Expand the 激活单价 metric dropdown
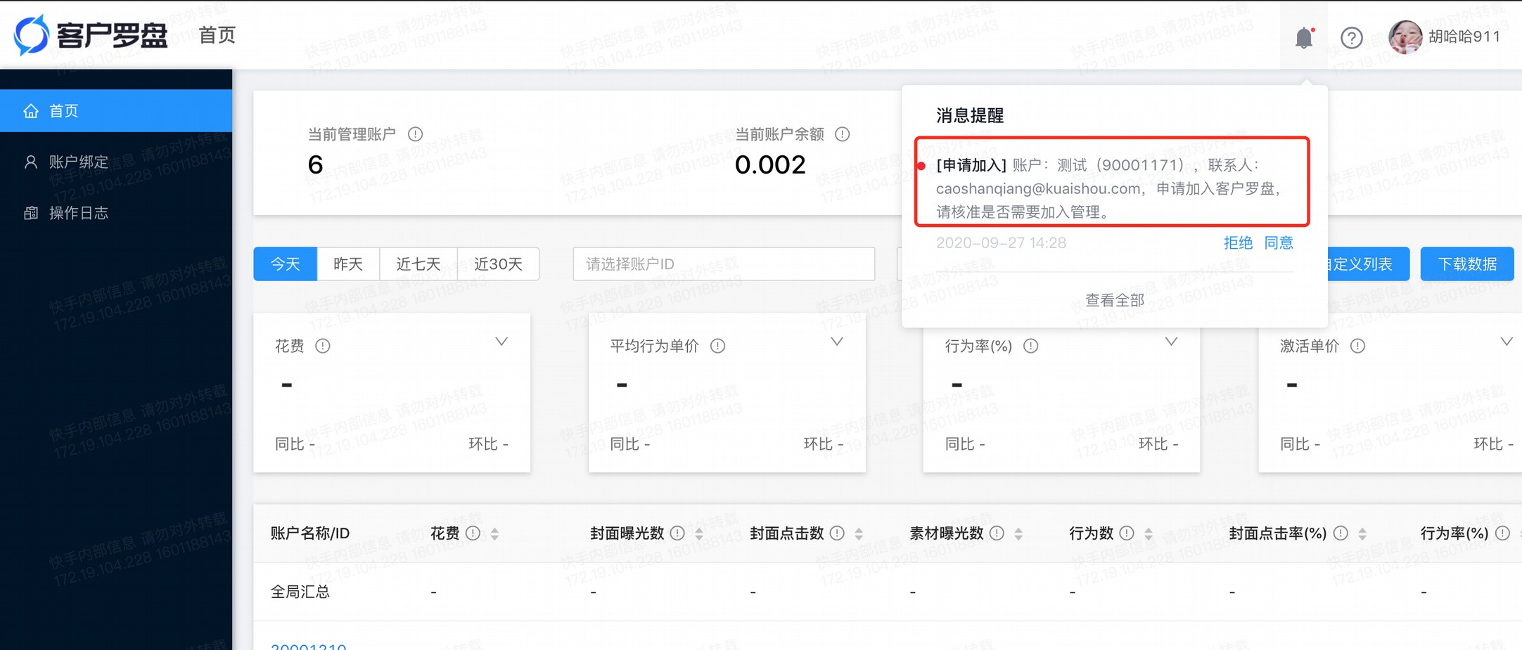 pyautogui.click(x=1507, y=342)
